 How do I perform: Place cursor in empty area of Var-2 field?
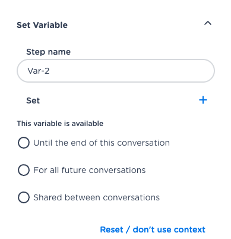[x=131, y=71]
